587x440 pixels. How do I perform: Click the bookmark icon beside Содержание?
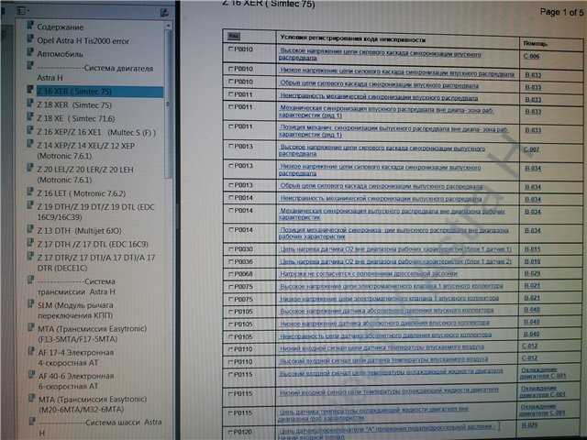(x=30, y=25)
